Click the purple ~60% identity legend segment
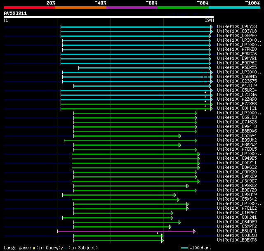Viewport: 264px width, 251px height. click(132, 7)
